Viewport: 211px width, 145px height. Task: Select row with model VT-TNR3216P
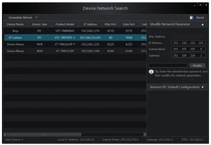click(x=75, y=51)
